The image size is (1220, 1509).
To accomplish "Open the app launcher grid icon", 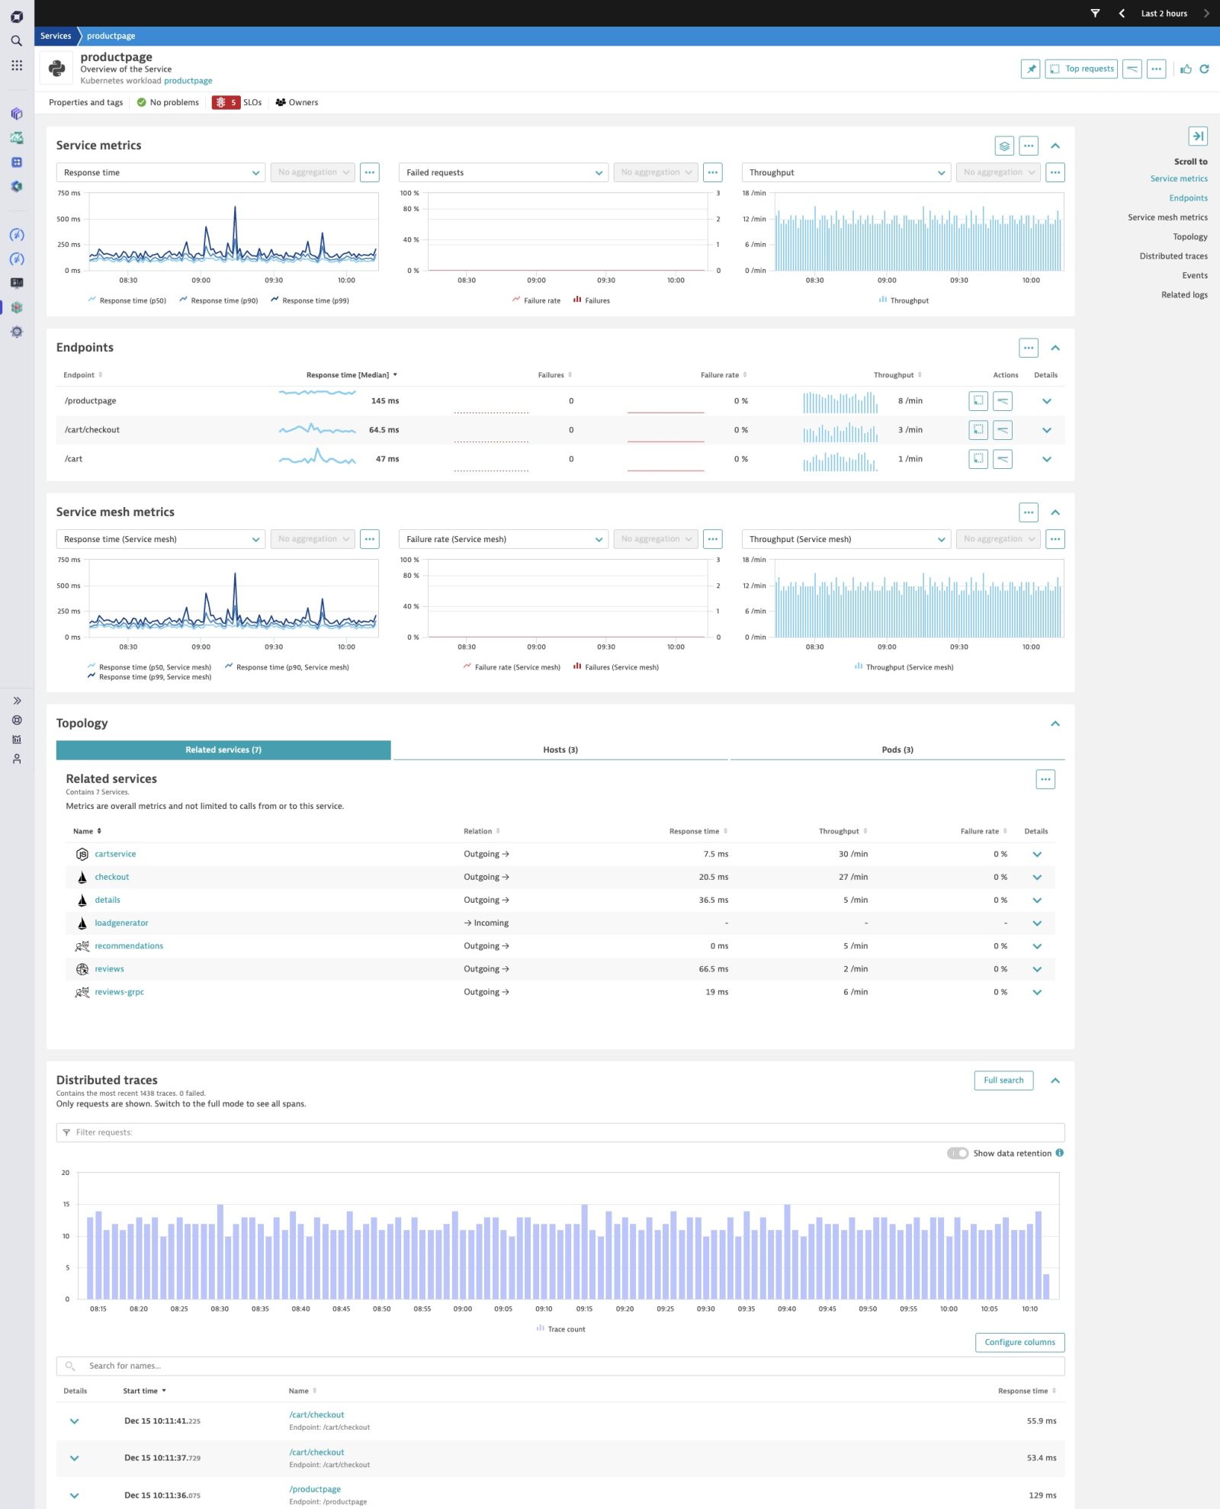I will point(16,65).
